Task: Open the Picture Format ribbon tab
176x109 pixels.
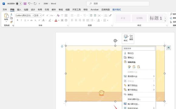Action: point(117,10)
